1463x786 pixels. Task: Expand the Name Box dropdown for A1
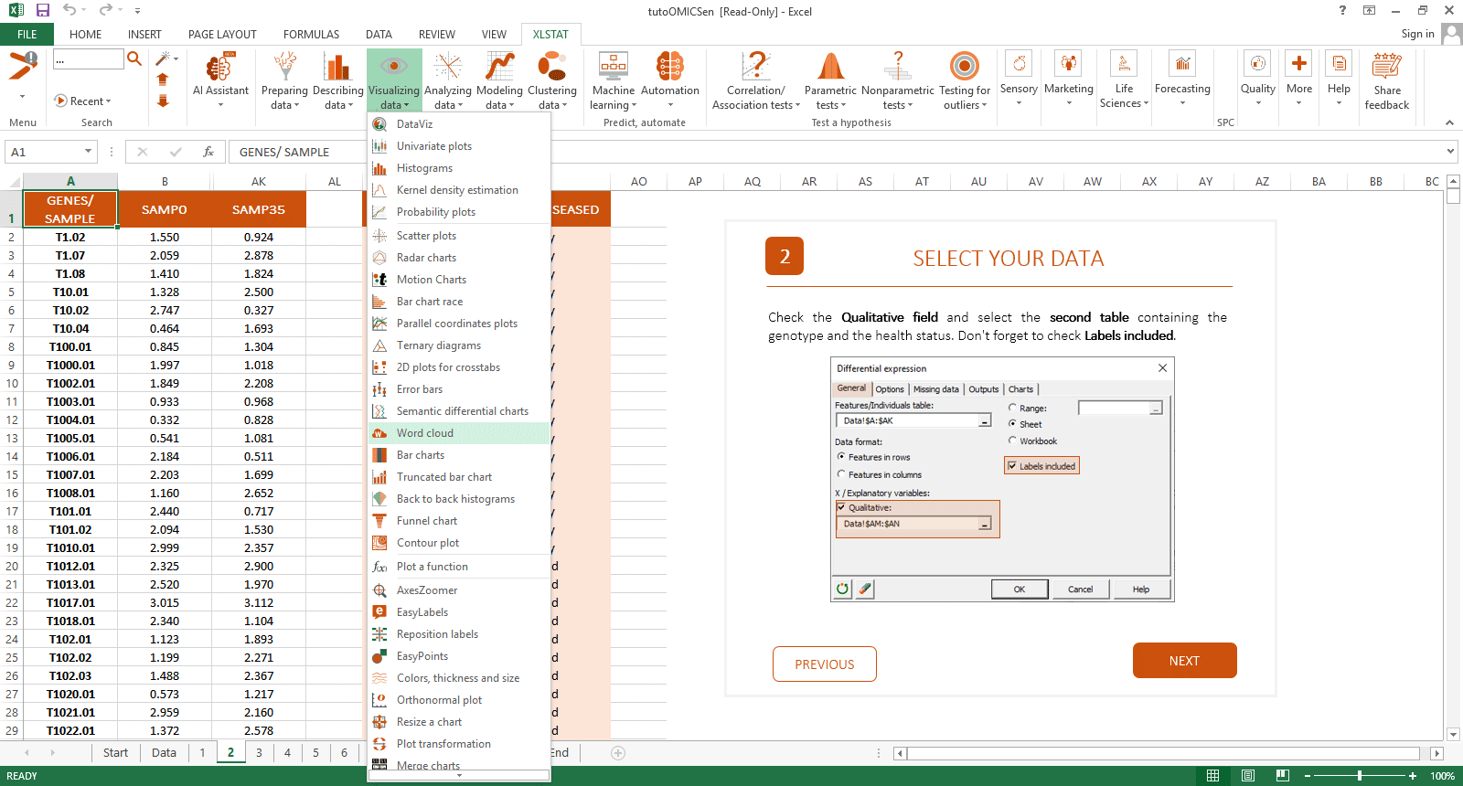tap(88, 152)
